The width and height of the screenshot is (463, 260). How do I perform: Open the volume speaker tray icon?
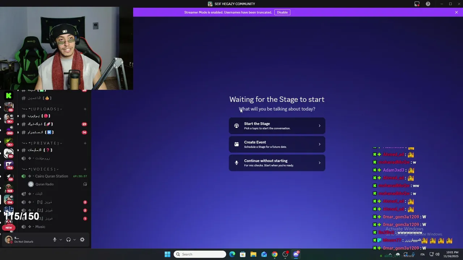(437, 255)
